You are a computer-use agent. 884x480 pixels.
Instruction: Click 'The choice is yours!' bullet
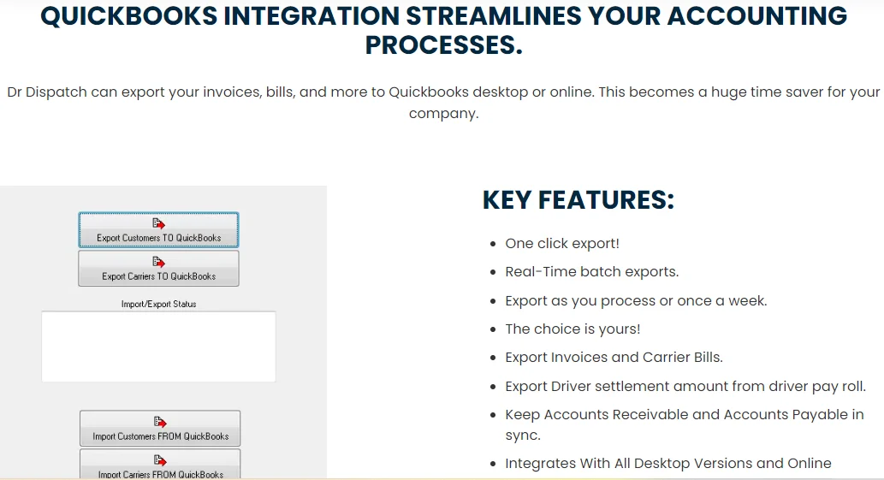pos(573,329)
